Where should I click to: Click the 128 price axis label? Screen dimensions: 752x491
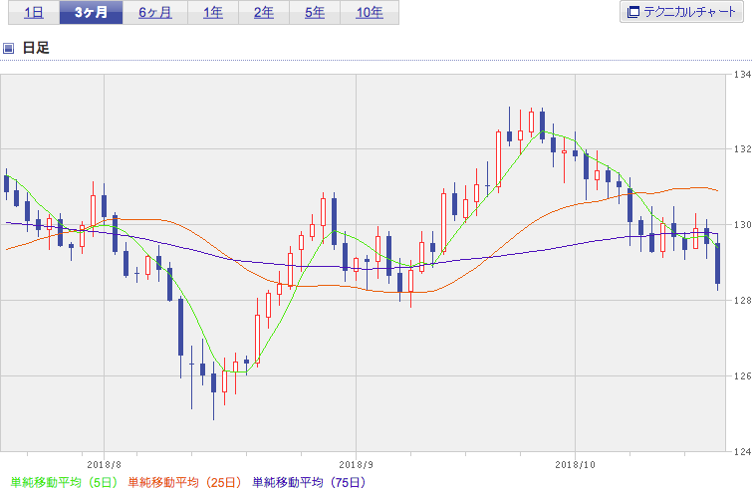pos(742,301)
